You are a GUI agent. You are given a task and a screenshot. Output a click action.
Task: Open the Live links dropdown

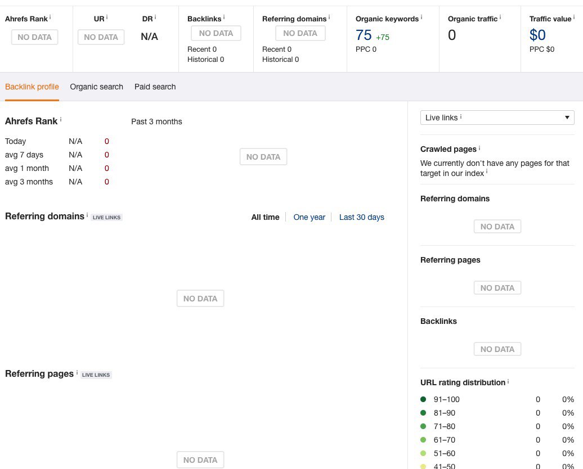pos(497,118)
